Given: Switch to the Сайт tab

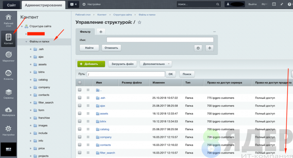Looking at the screenshot, I should 11,5.
